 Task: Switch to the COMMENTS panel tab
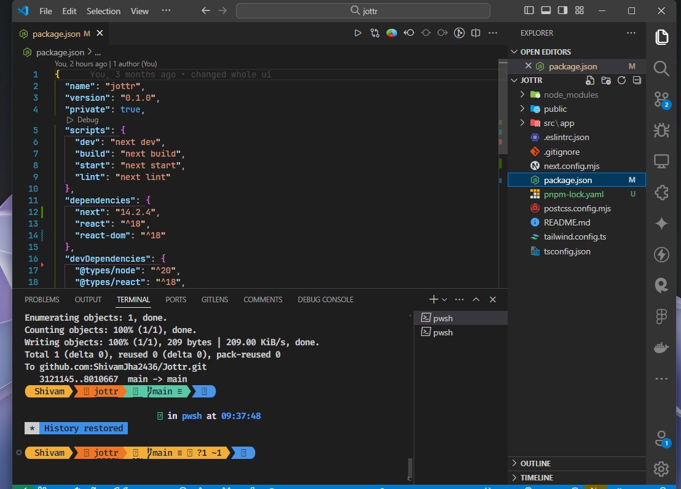click(x=263, y=300)
